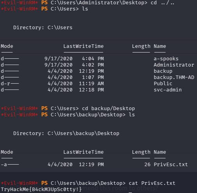Click the a-spooks directory name

point(166,59)
